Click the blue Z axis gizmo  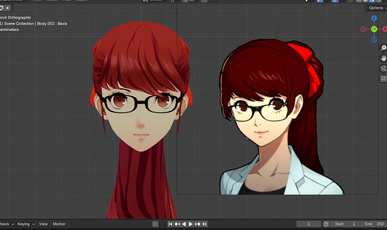(x=374, y=18)
